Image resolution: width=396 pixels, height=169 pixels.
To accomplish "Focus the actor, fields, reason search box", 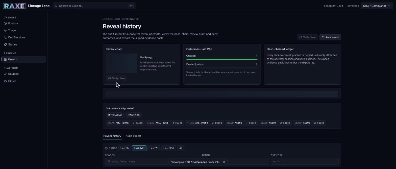I will [152, 161].
